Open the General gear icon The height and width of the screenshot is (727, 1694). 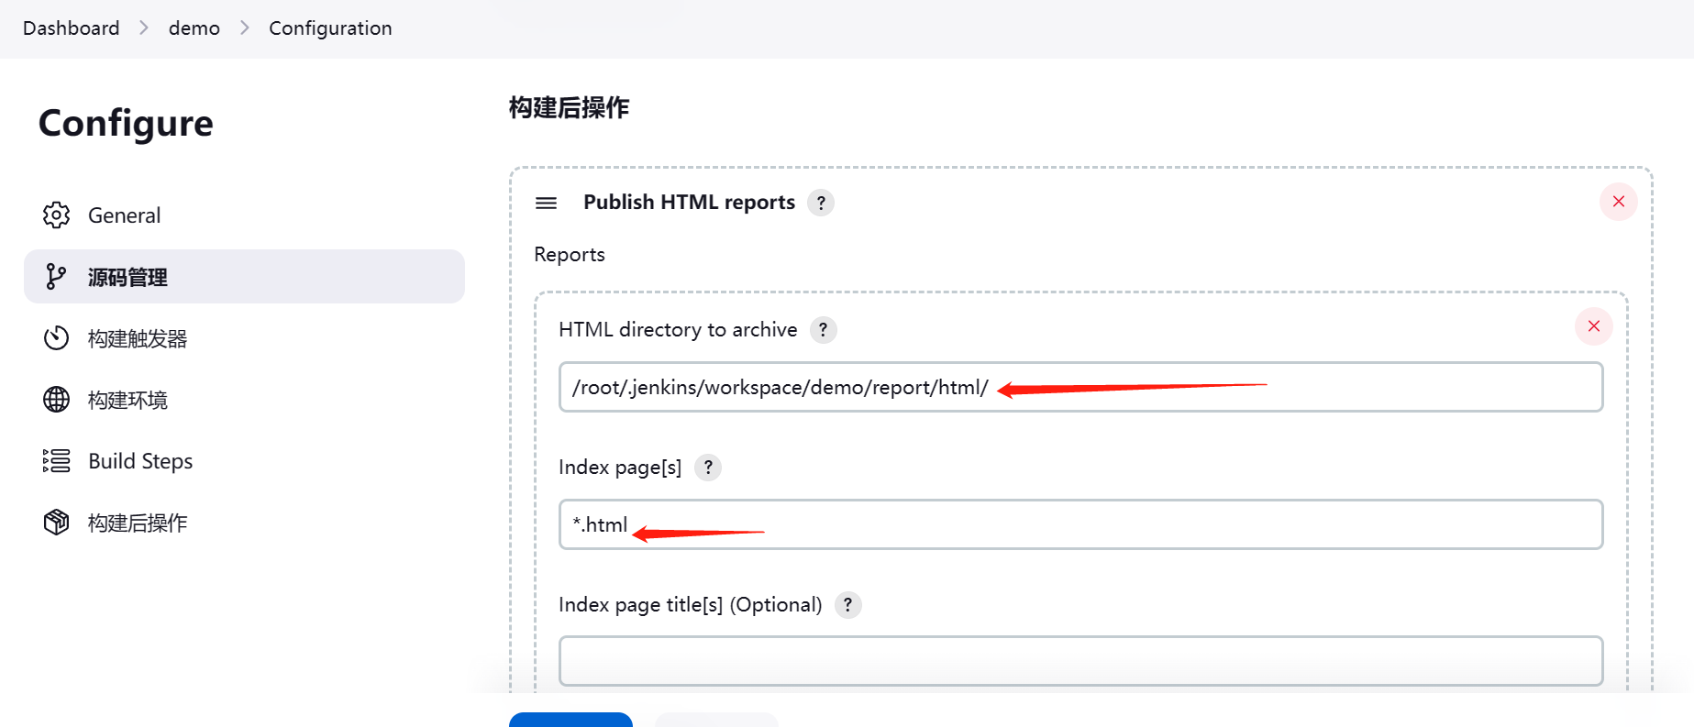coord(56,215)
